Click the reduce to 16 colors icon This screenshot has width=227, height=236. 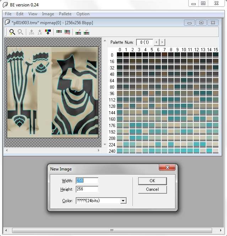coord(39,32)
